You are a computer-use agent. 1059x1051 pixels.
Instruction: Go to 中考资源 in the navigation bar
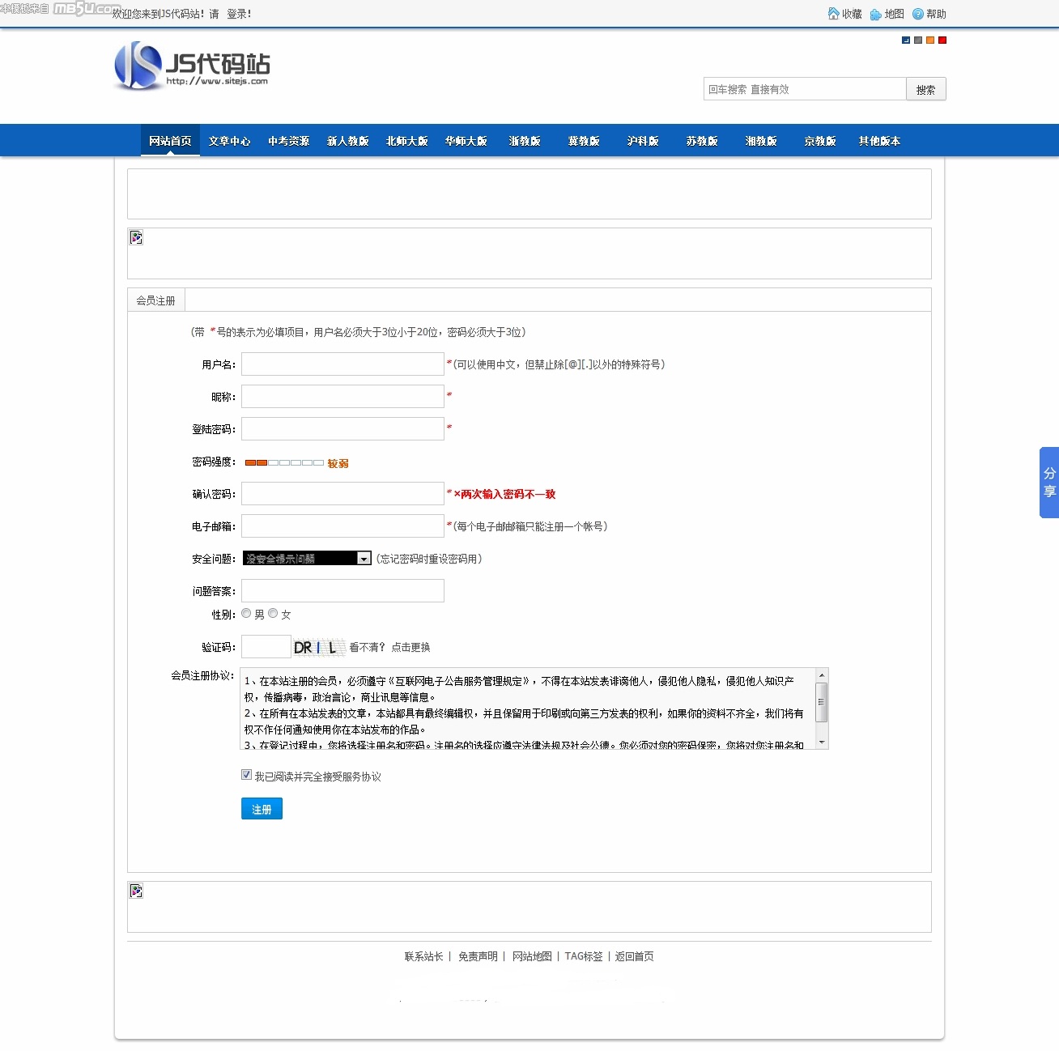[x=288, y=141]
